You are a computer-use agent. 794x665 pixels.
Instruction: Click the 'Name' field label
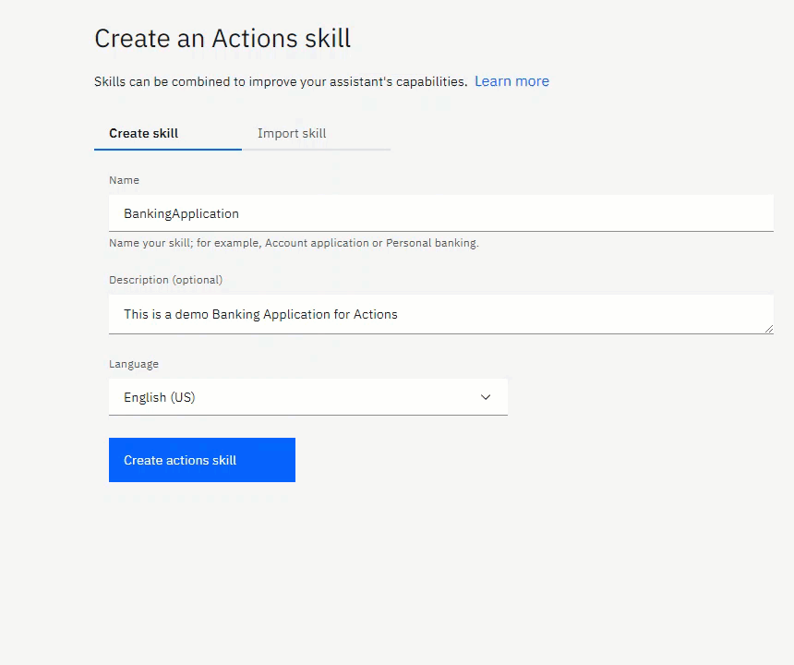tap(124, 180)
